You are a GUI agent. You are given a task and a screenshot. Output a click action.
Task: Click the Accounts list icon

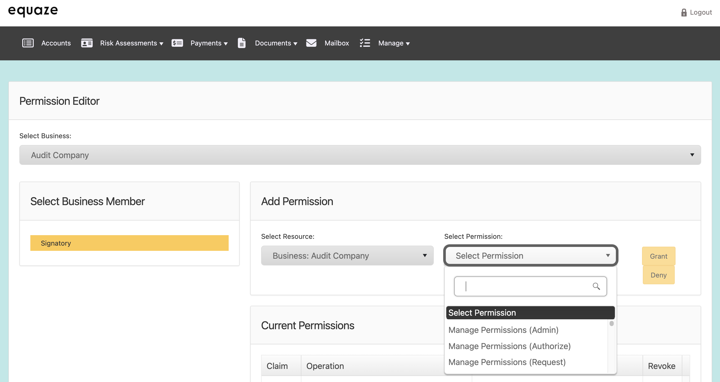click(28, 43)
